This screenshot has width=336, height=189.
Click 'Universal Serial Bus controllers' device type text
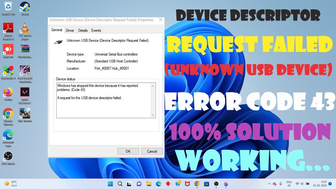(116, 54)
